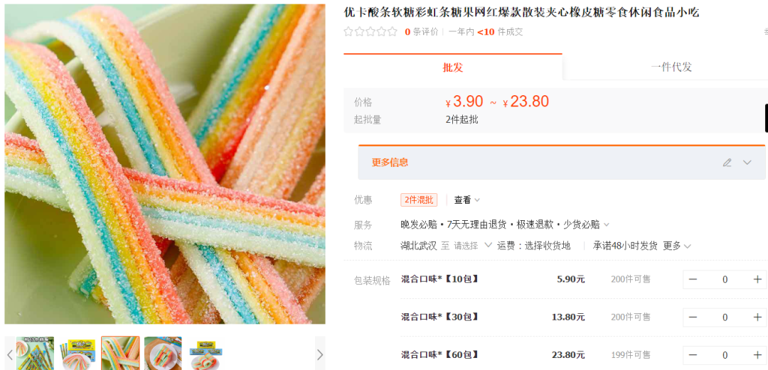Switch to the 一件代发 tab
The width and height of the screenshot is (768, 370).
coord(671,67)
